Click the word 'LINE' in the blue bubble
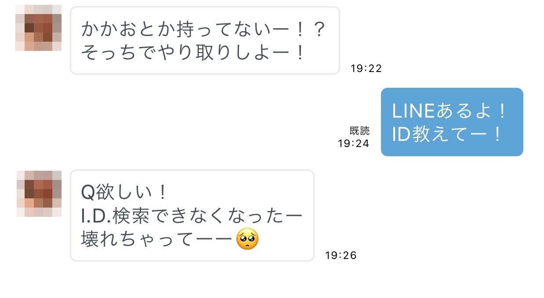The height and width of the screenshot is (298, 544). click(412, 111)
